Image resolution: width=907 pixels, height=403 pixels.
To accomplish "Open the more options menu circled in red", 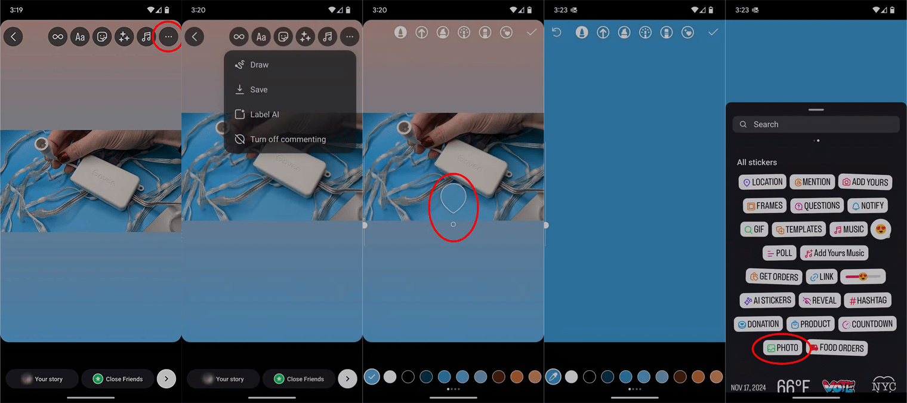I will click(x=168, y=37).
